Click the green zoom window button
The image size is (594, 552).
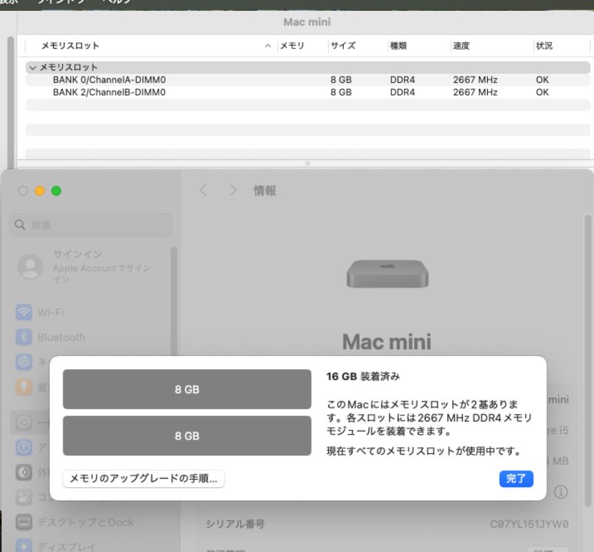tap(57, 191)
